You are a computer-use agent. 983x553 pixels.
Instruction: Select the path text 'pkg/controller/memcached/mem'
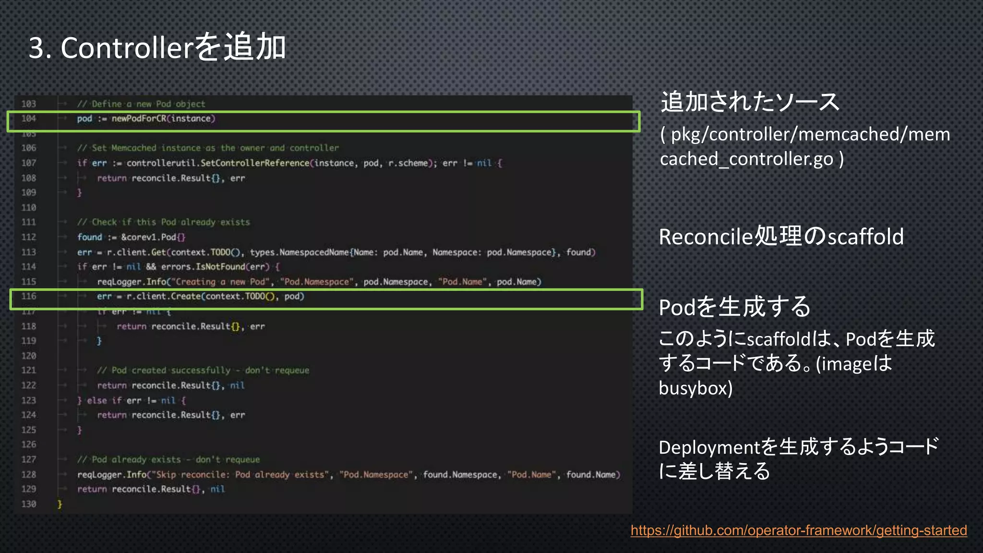coord(810,134)
